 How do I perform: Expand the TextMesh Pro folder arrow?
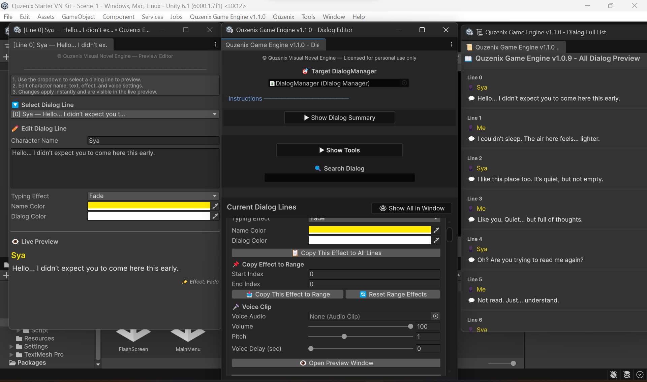point(11,354)
